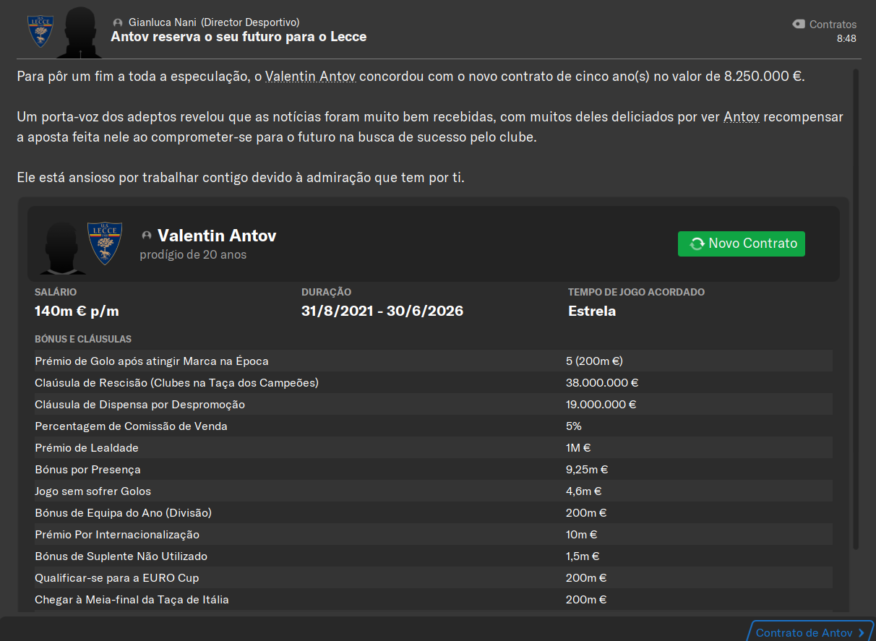Click chevron arrow on Contrato de Antov
The image size is (876, 641).
pyautogui.click(x=862, y=633)
